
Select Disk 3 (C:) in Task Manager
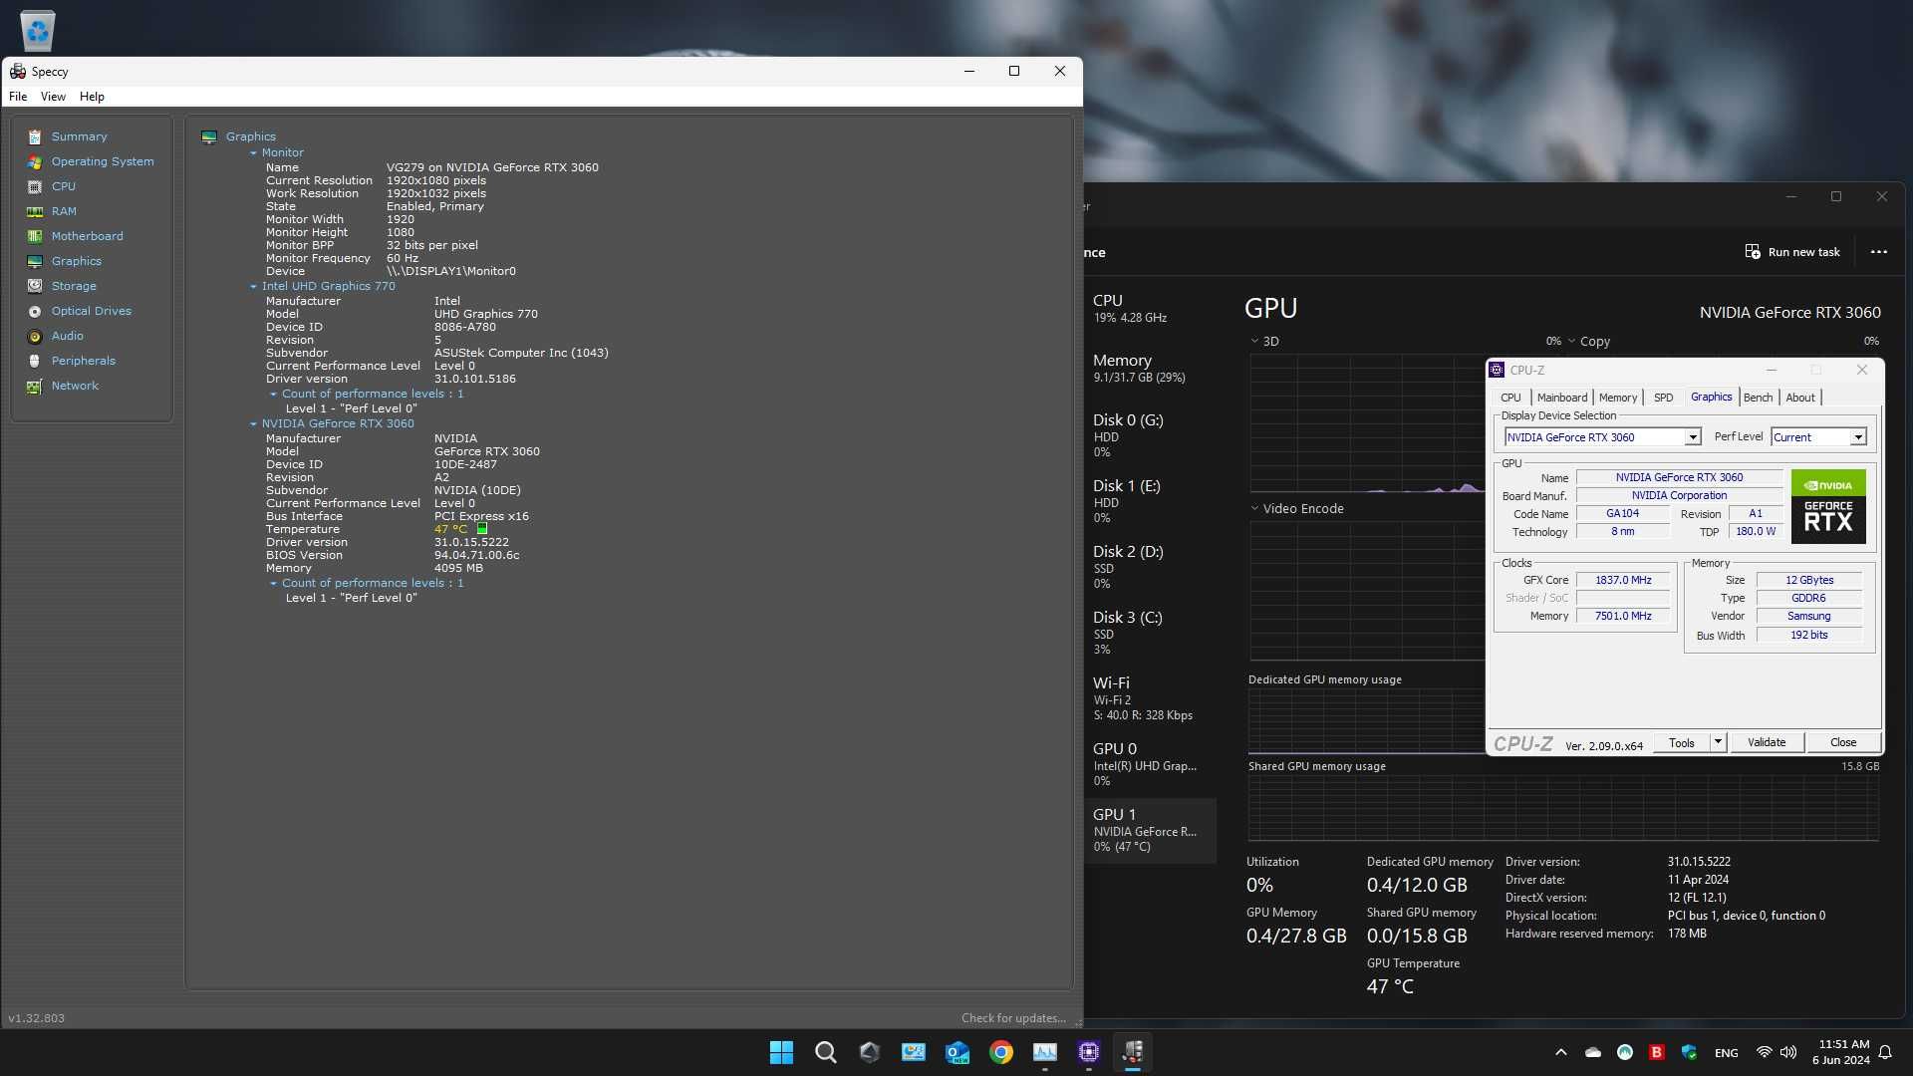tap(1151, 633)
